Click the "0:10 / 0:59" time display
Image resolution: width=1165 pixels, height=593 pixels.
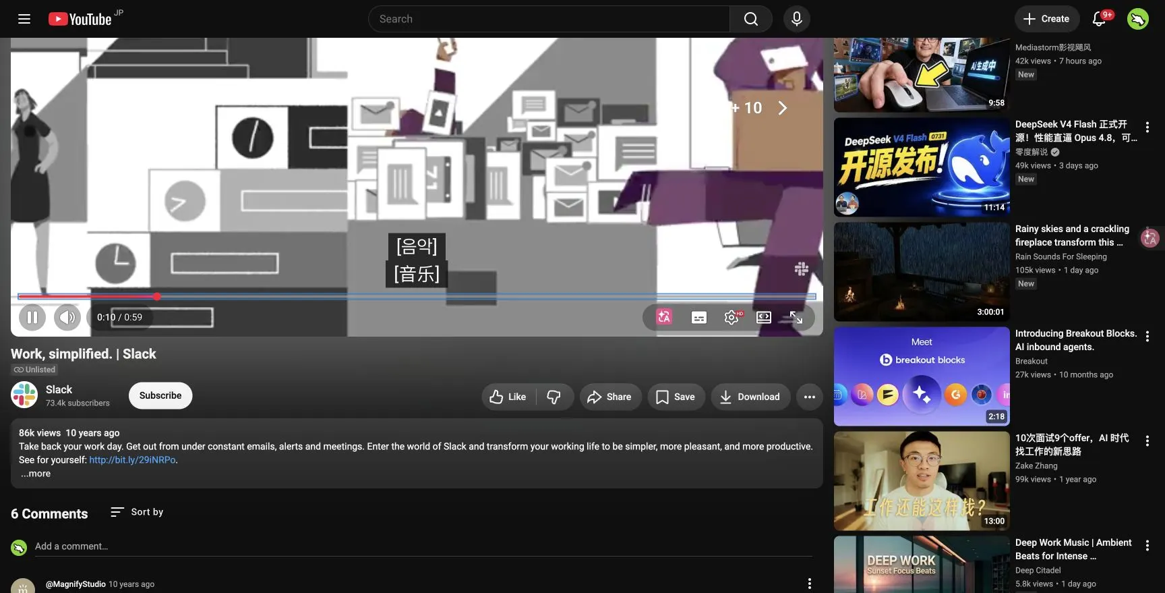[x=119, y=317]
